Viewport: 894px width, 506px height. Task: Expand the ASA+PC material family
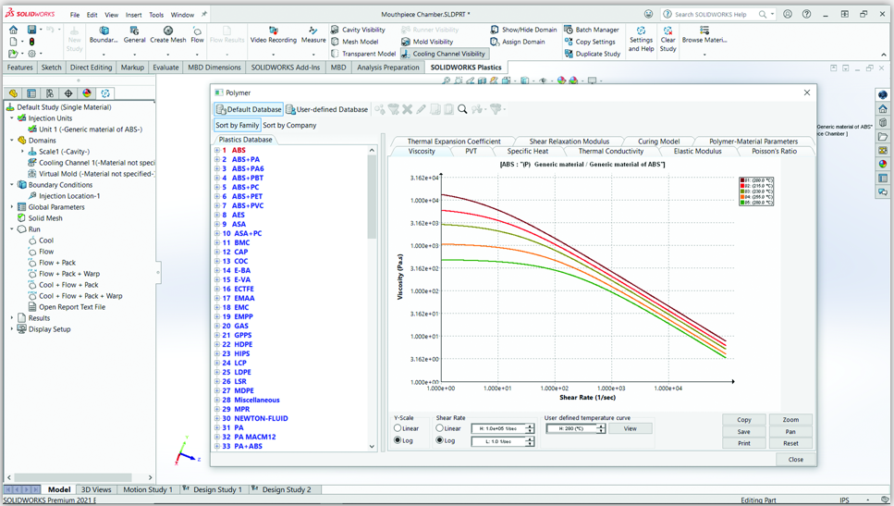coord(216,233)
